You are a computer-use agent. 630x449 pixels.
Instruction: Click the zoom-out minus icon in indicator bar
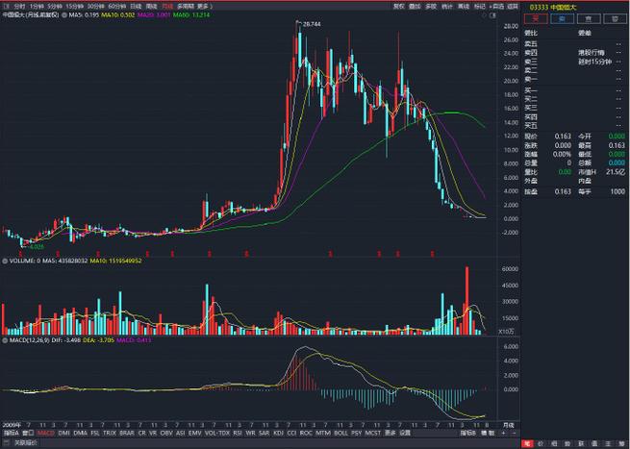tap(514, 433)
